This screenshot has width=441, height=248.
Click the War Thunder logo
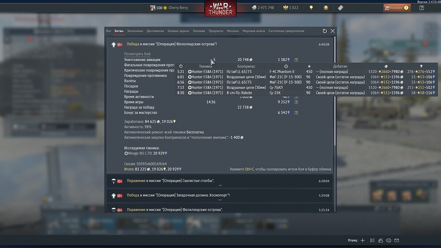[x=220, y=8]
